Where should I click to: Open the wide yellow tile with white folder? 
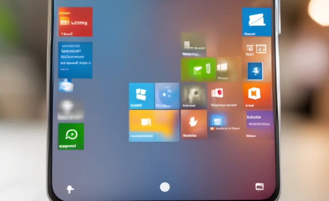[x=154, y=126]
